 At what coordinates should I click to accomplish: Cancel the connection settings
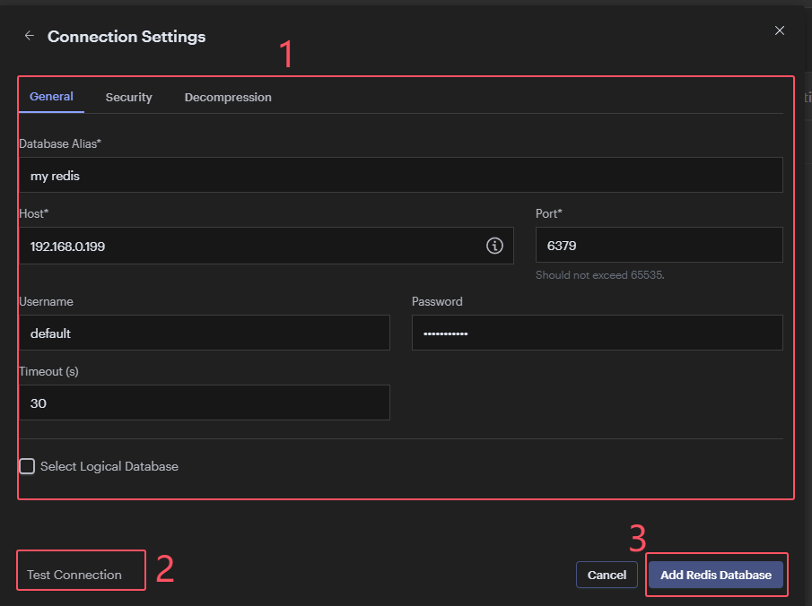click(607, 575)
